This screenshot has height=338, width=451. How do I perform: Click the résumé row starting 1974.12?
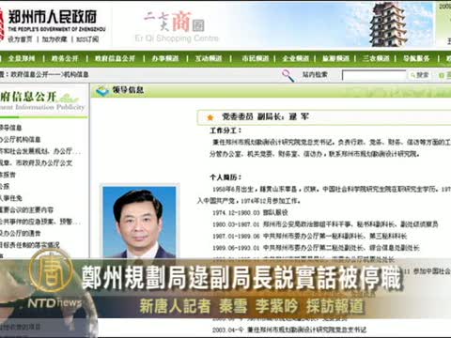(x=250, y=213)
